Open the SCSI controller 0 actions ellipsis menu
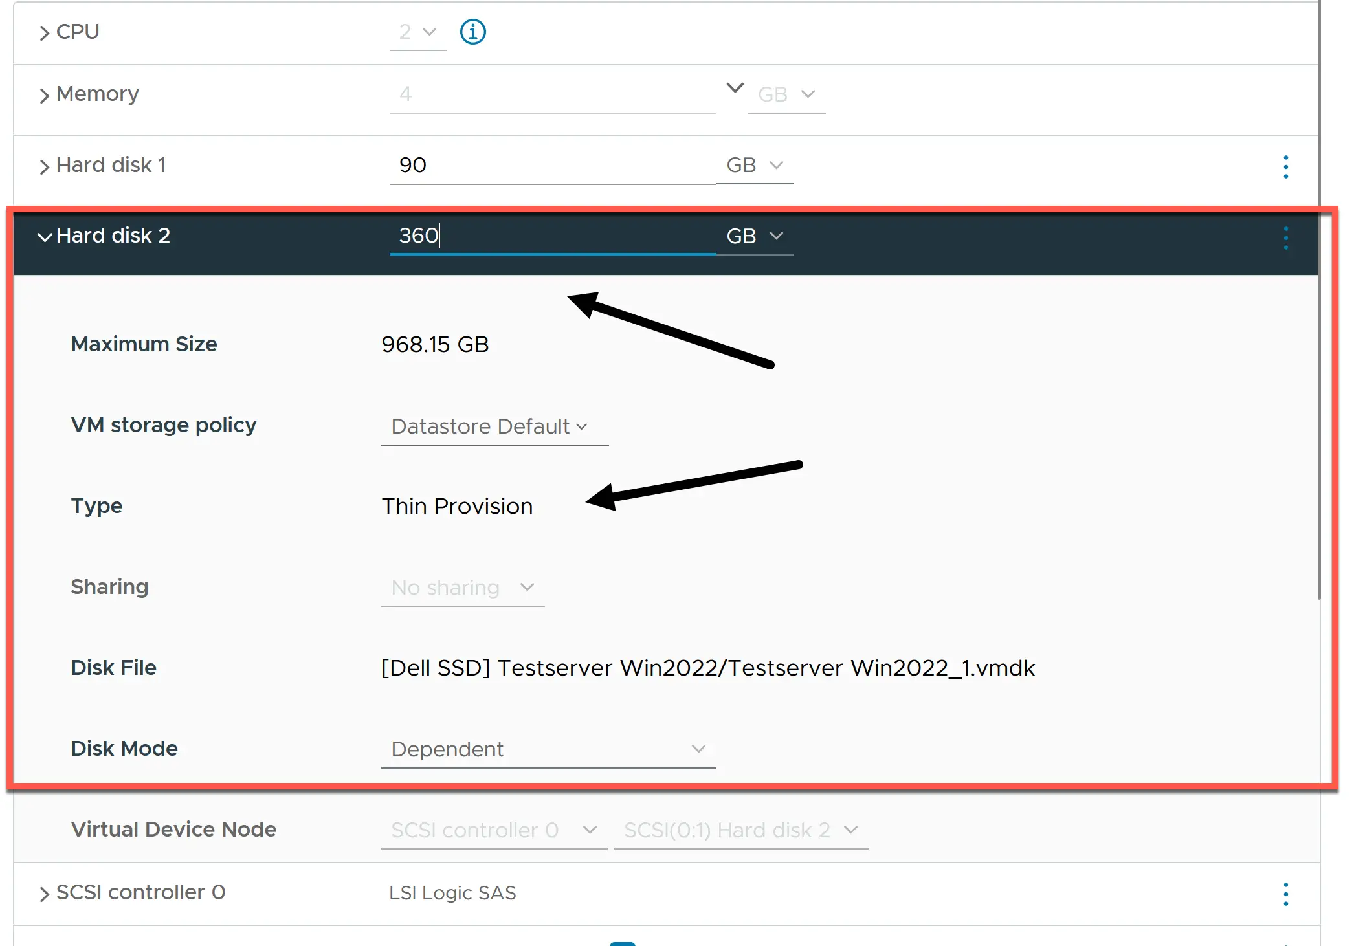The width and height of the screenshot is (1354, 946). [x=1285, y=894]
